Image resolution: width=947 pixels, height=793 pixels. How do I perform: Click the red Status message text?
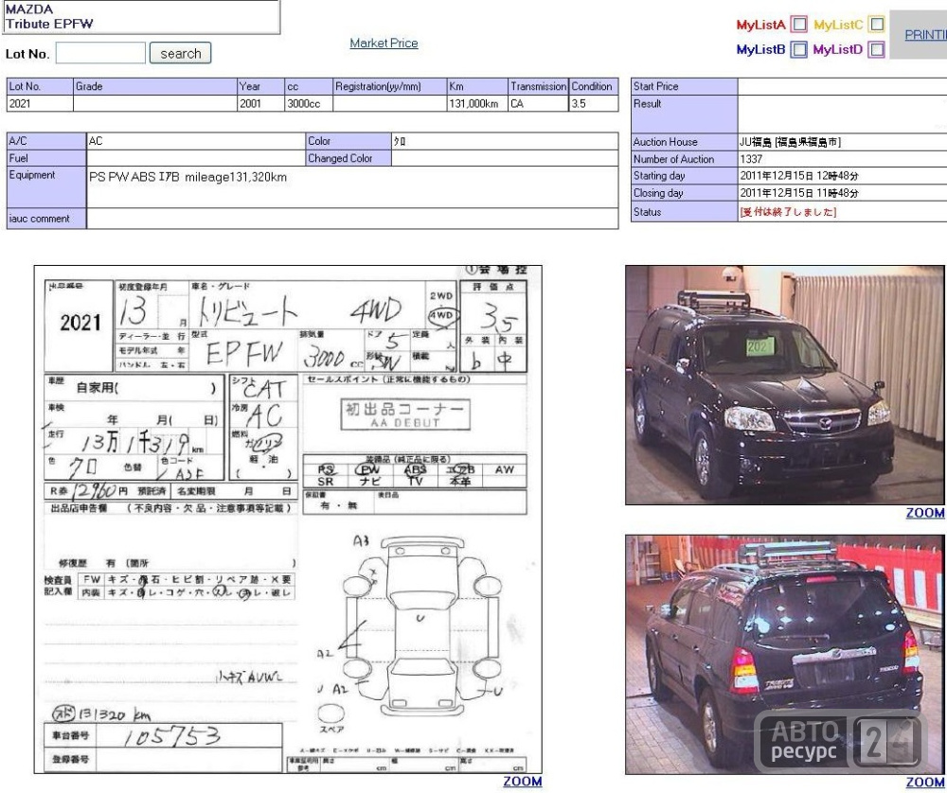(x=788, y=212)
